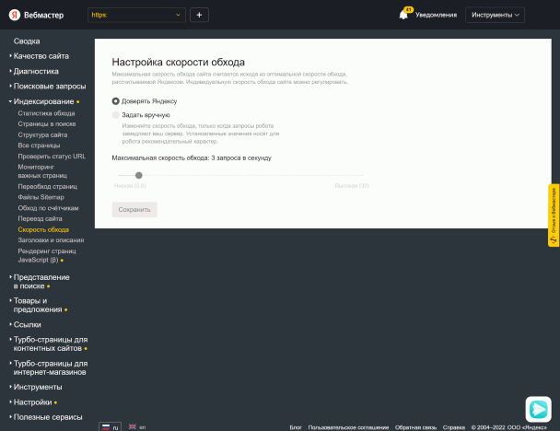Expand the 'Поисковые запросы' section
The width and height of the screenshot is (560, 431).
(49, 86)
